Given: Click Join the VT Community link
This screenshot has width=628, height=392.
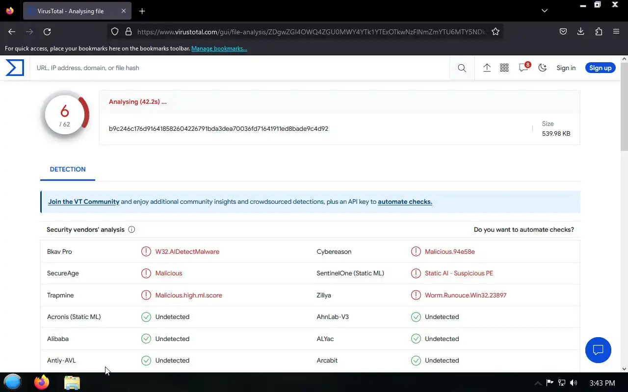Looking at the screenshot, I should pyautogui.click(x=84, y=202).
